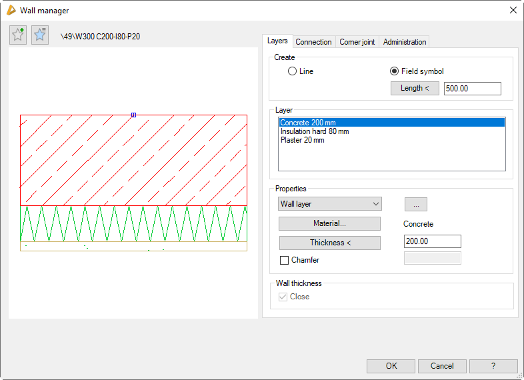Go to the Administration tab
The width and height of the screenshot is (524, 380).
click(405, 42)
